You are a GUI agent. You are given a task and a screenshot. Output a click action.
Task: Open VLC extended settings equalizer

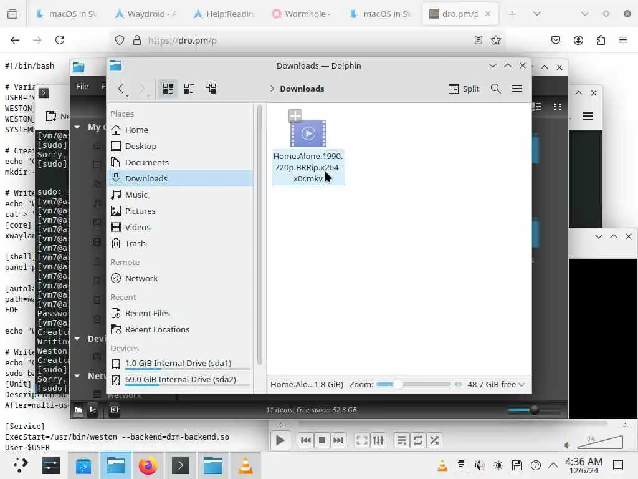pos(378,440)
